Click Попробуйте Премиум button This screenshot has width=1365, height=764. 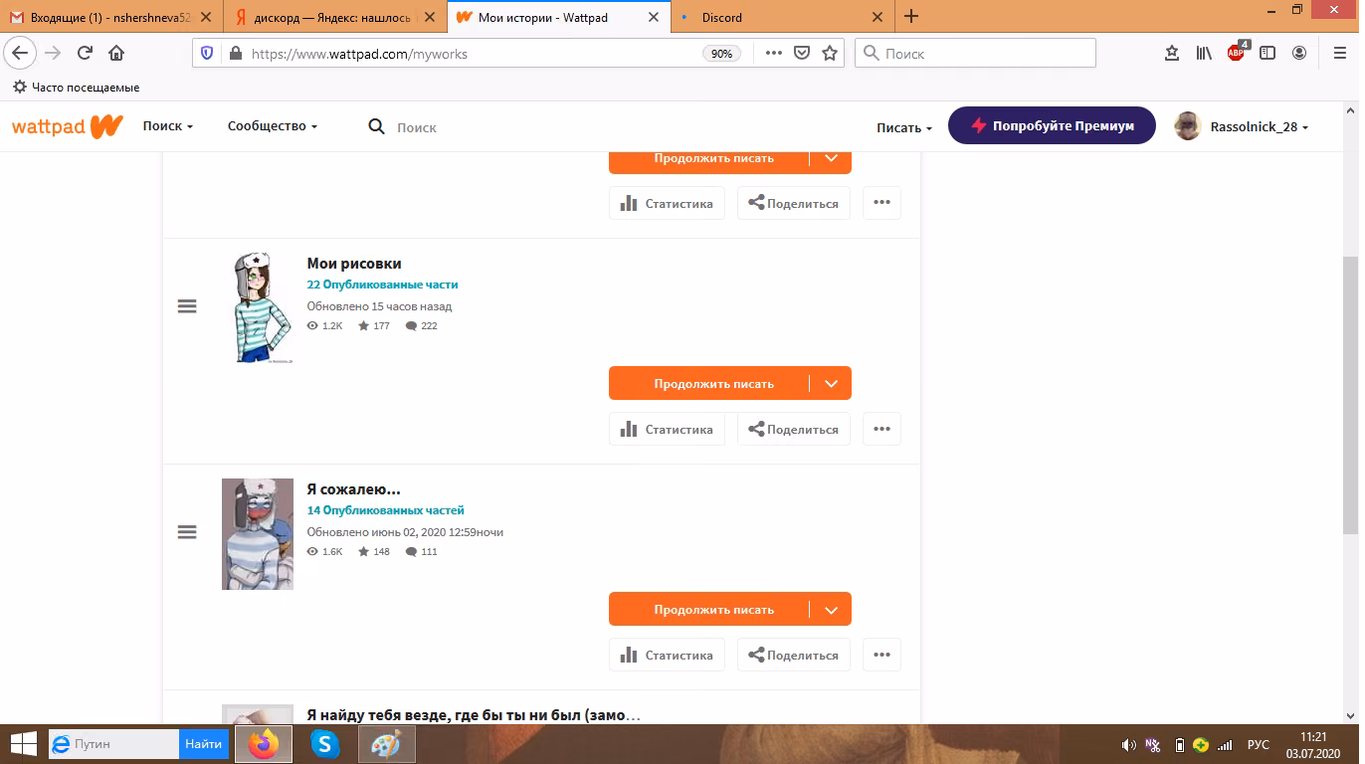click(x=1052, y=126)
